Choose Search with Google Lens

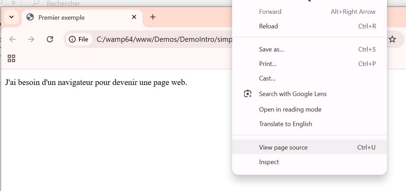tap(309, 94)
